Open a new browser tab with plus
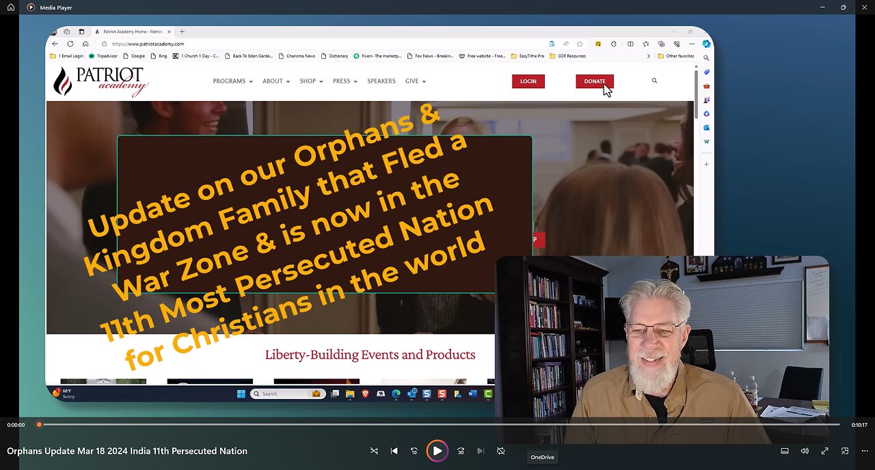Screen dimensions: 875x470 tap(182, 31)
